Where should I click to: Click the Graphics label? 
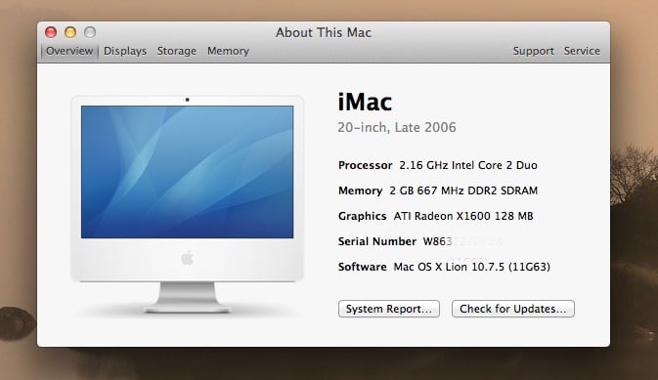pos(362,216)
